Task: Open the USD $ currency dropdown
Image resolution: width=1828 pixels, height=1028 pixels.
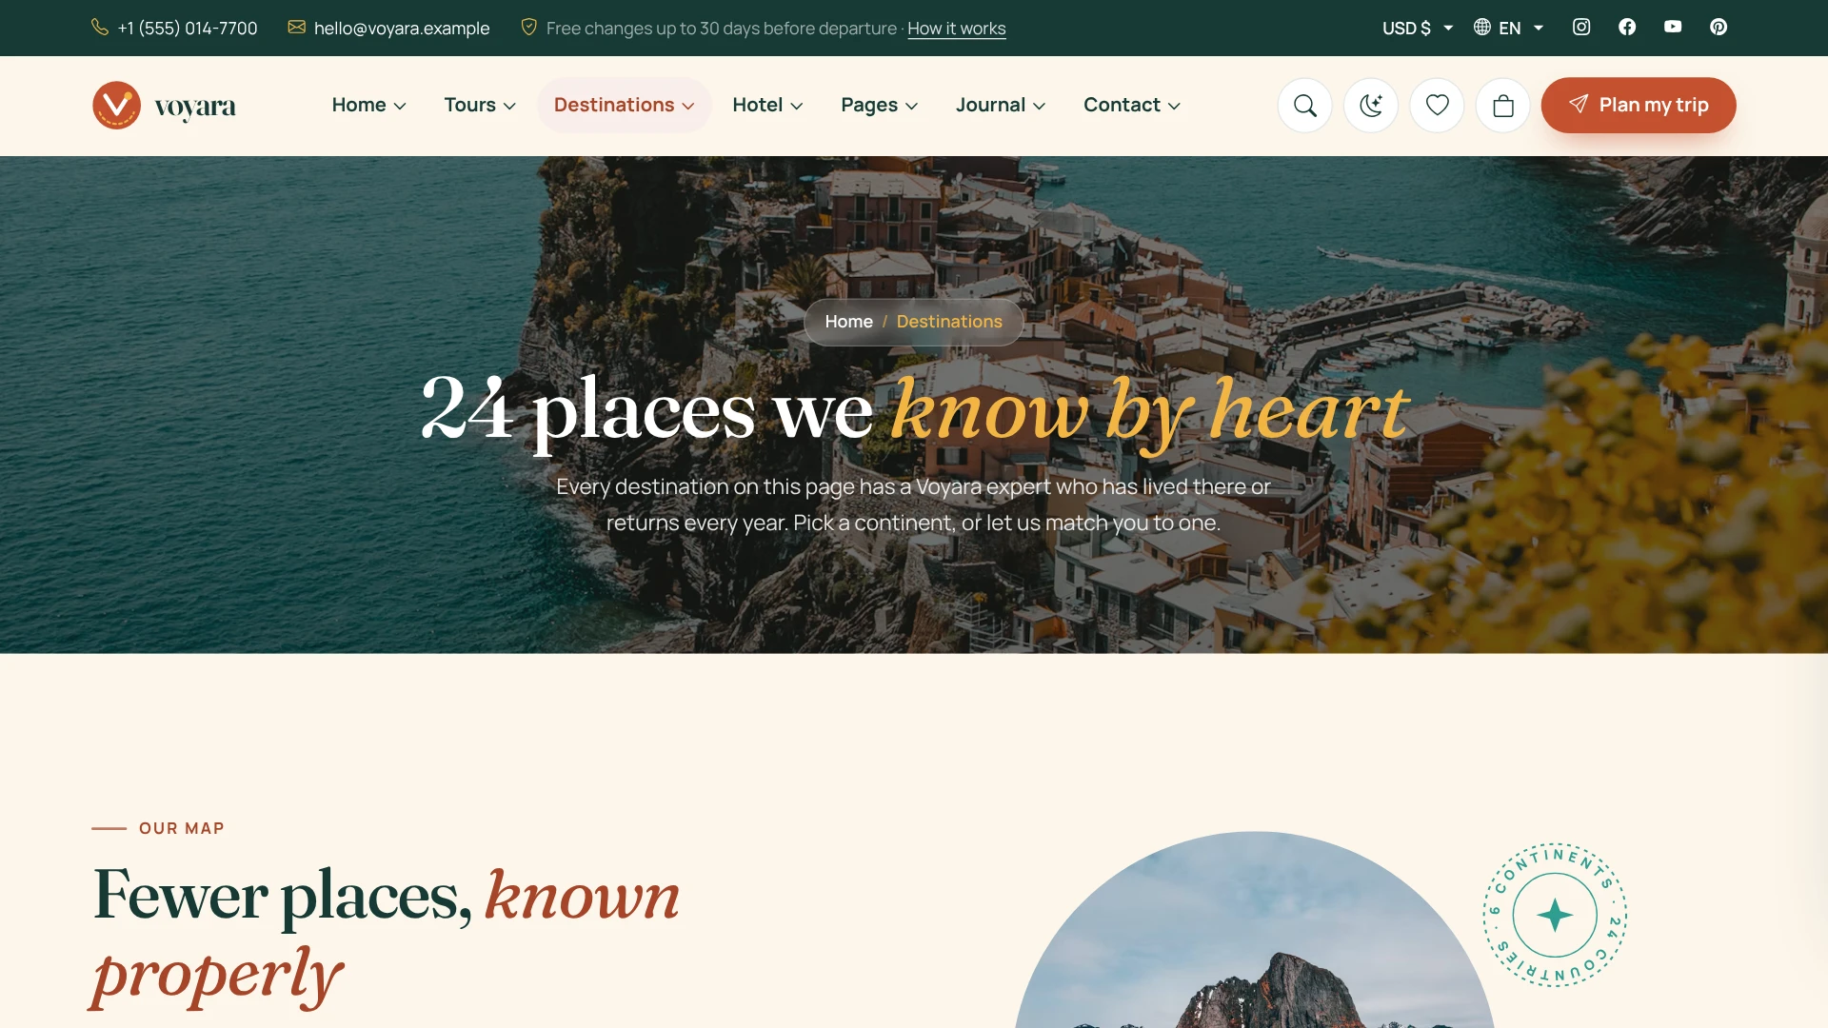Action: pyautogui.click(x=1418, y=28)
